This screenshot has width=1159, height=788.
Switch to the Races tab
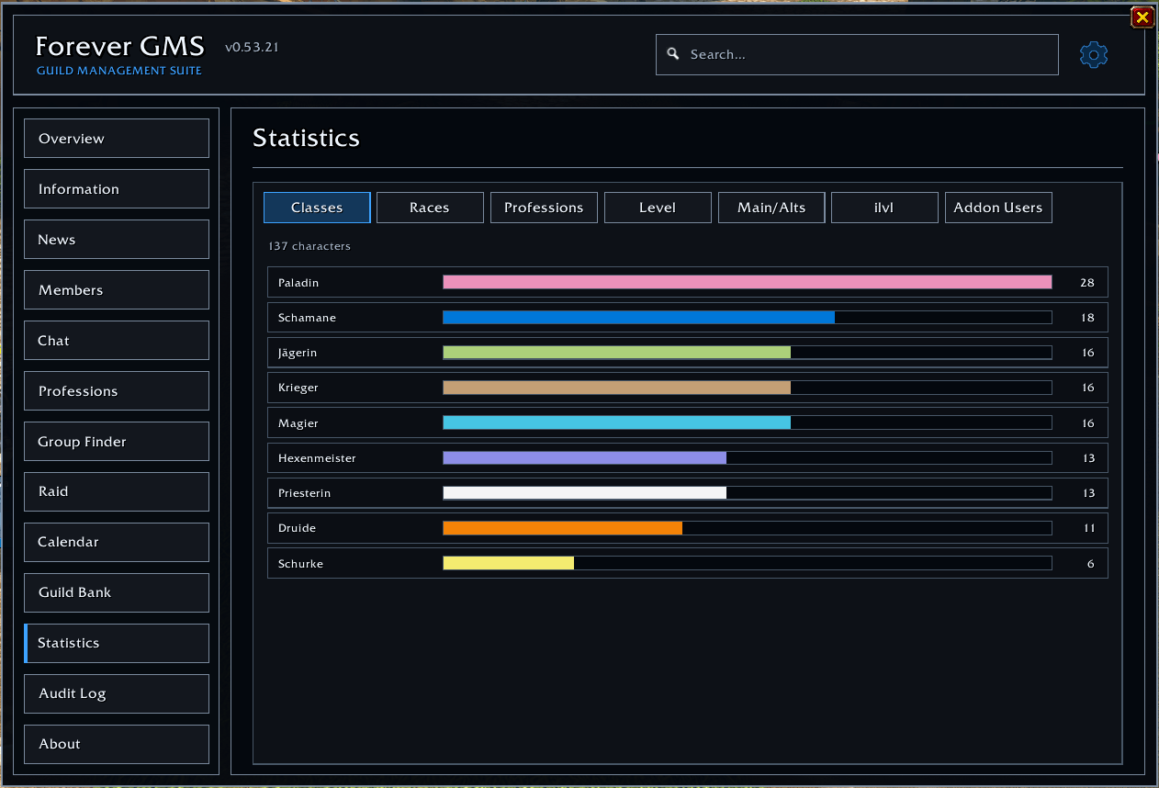click(430, 208)
